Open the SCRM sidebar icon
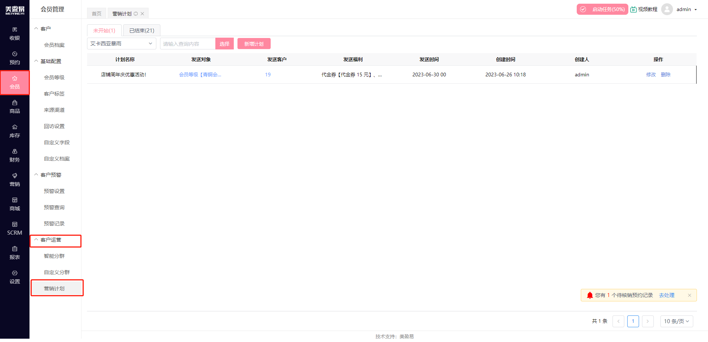708x342 pixels. pyautogui.click(x=15, y=228)
